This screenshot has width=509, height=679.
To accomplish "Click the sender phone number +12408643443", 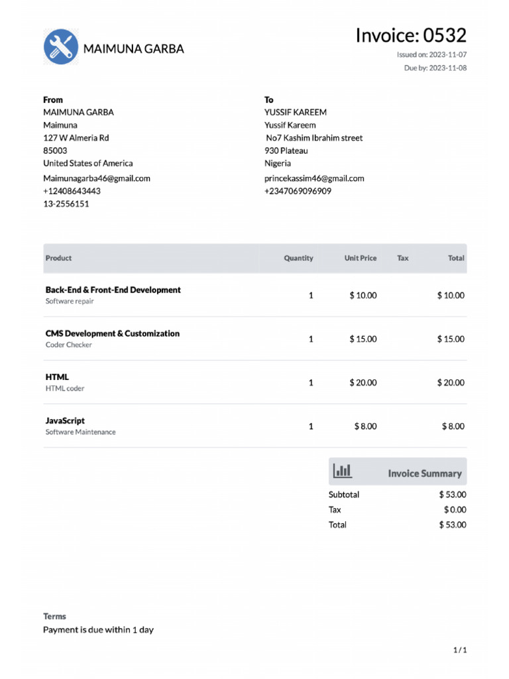I will [x=72, y=191].
